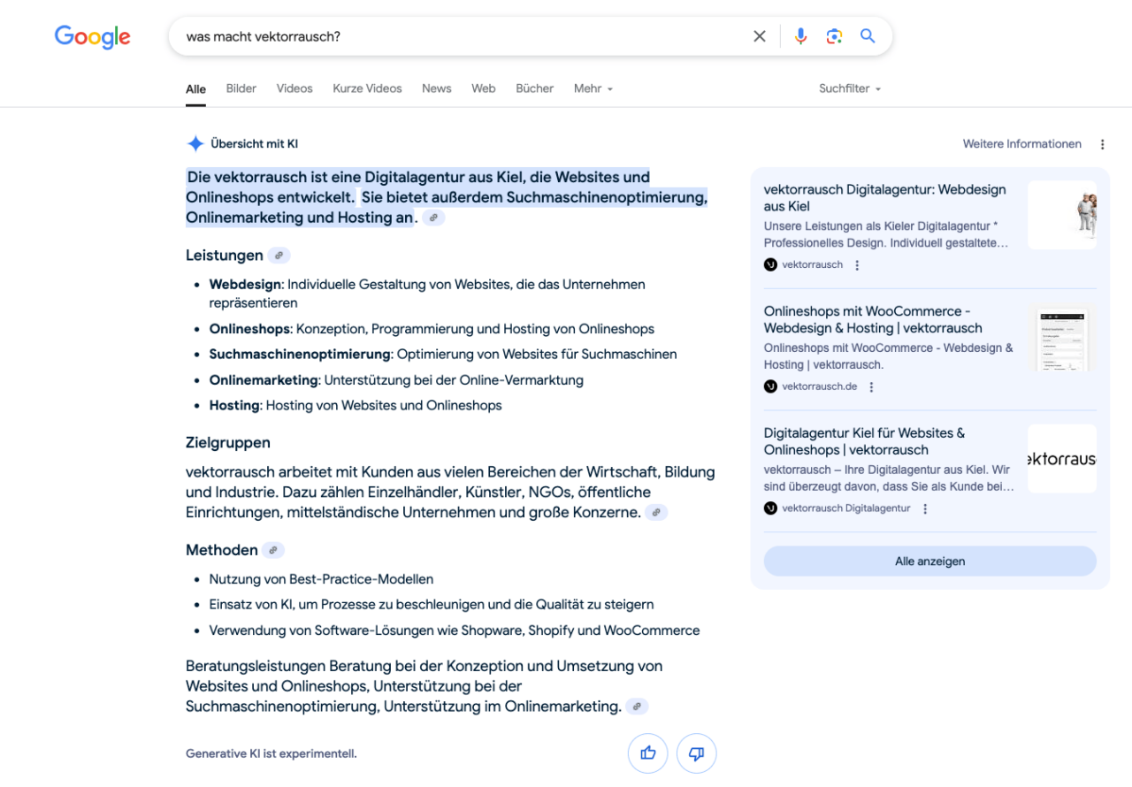The height and width of the screenshot is (787, 1132).
Task: Open three-dot menu beside vektorrausch Digitalagentur
Action: point(925,509)
